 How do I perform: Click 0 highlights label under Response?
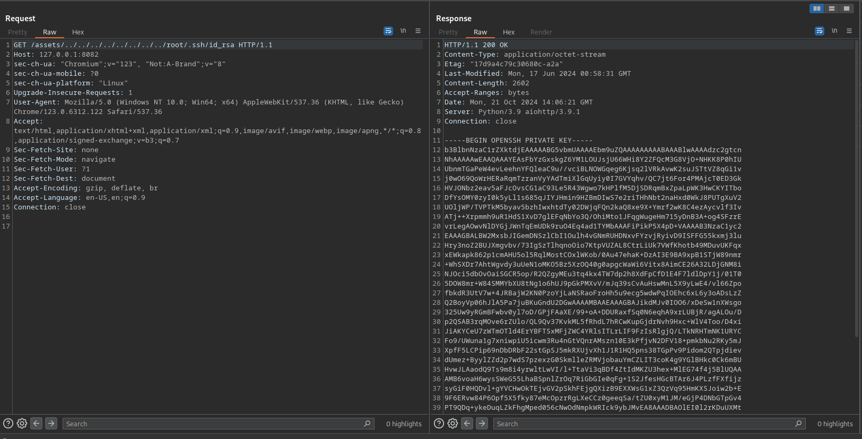[x=835, y=424]
